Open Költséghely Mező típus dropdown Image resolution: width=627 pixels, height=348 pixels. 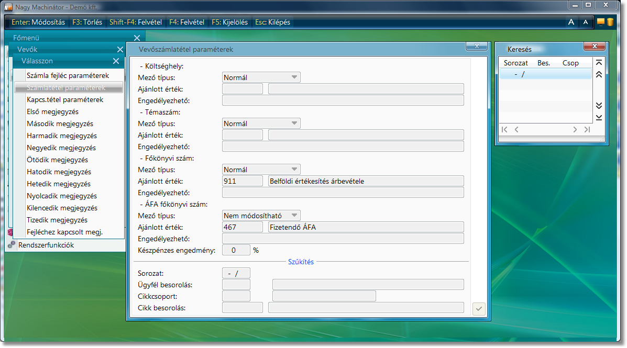[x=261, y=77]
